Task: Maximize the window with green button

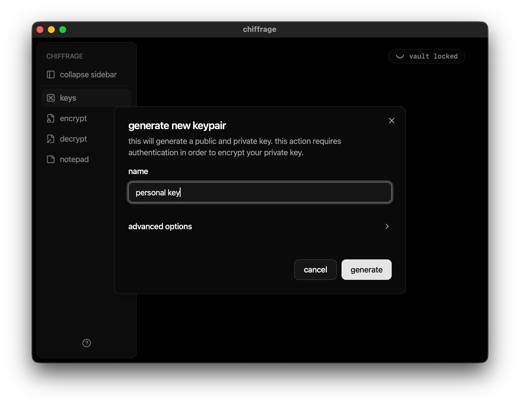Action: point(63,30)
